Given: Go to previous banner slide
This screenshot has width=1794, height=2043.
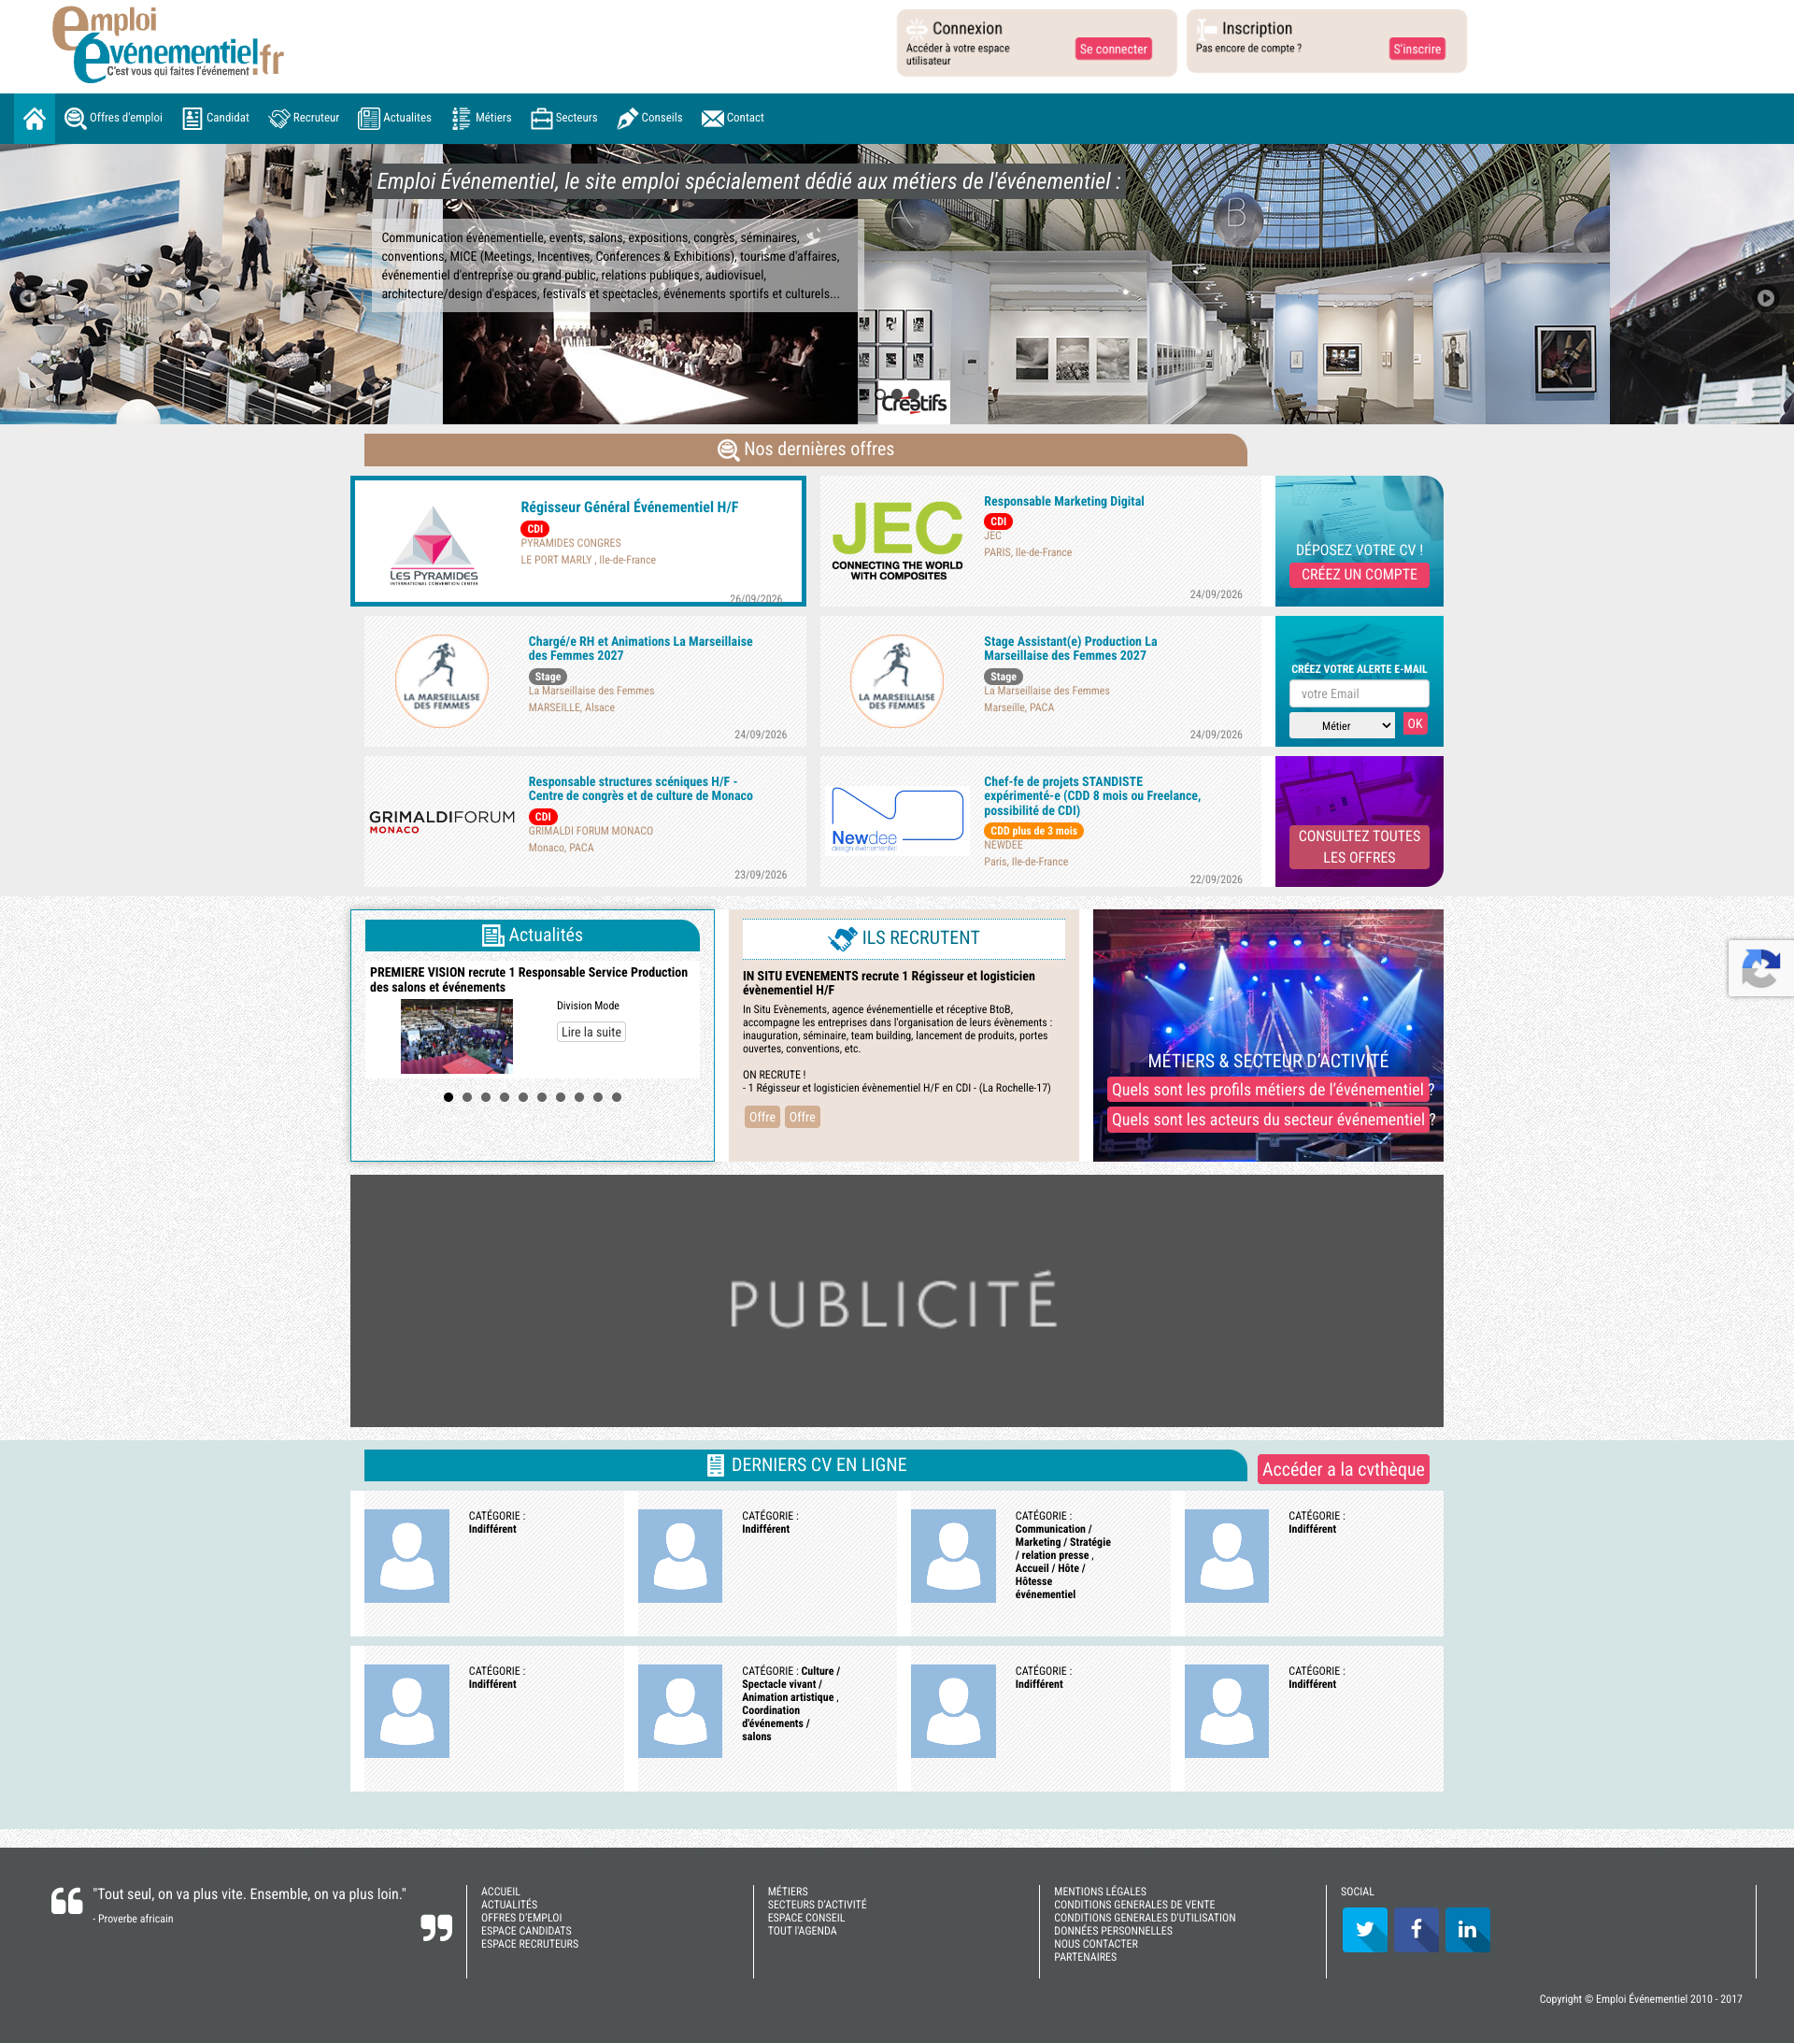Looking at the screenshot, I should coord(28,297).
